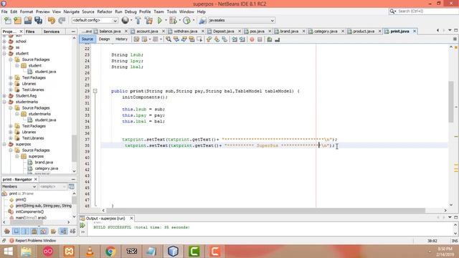Click the Windows Start button
The image size is (459, 258).
(x=8, y=252)
